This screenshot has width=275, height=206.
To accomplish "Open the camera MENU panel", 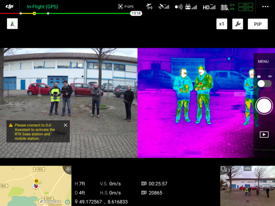I will coord(263,62).
